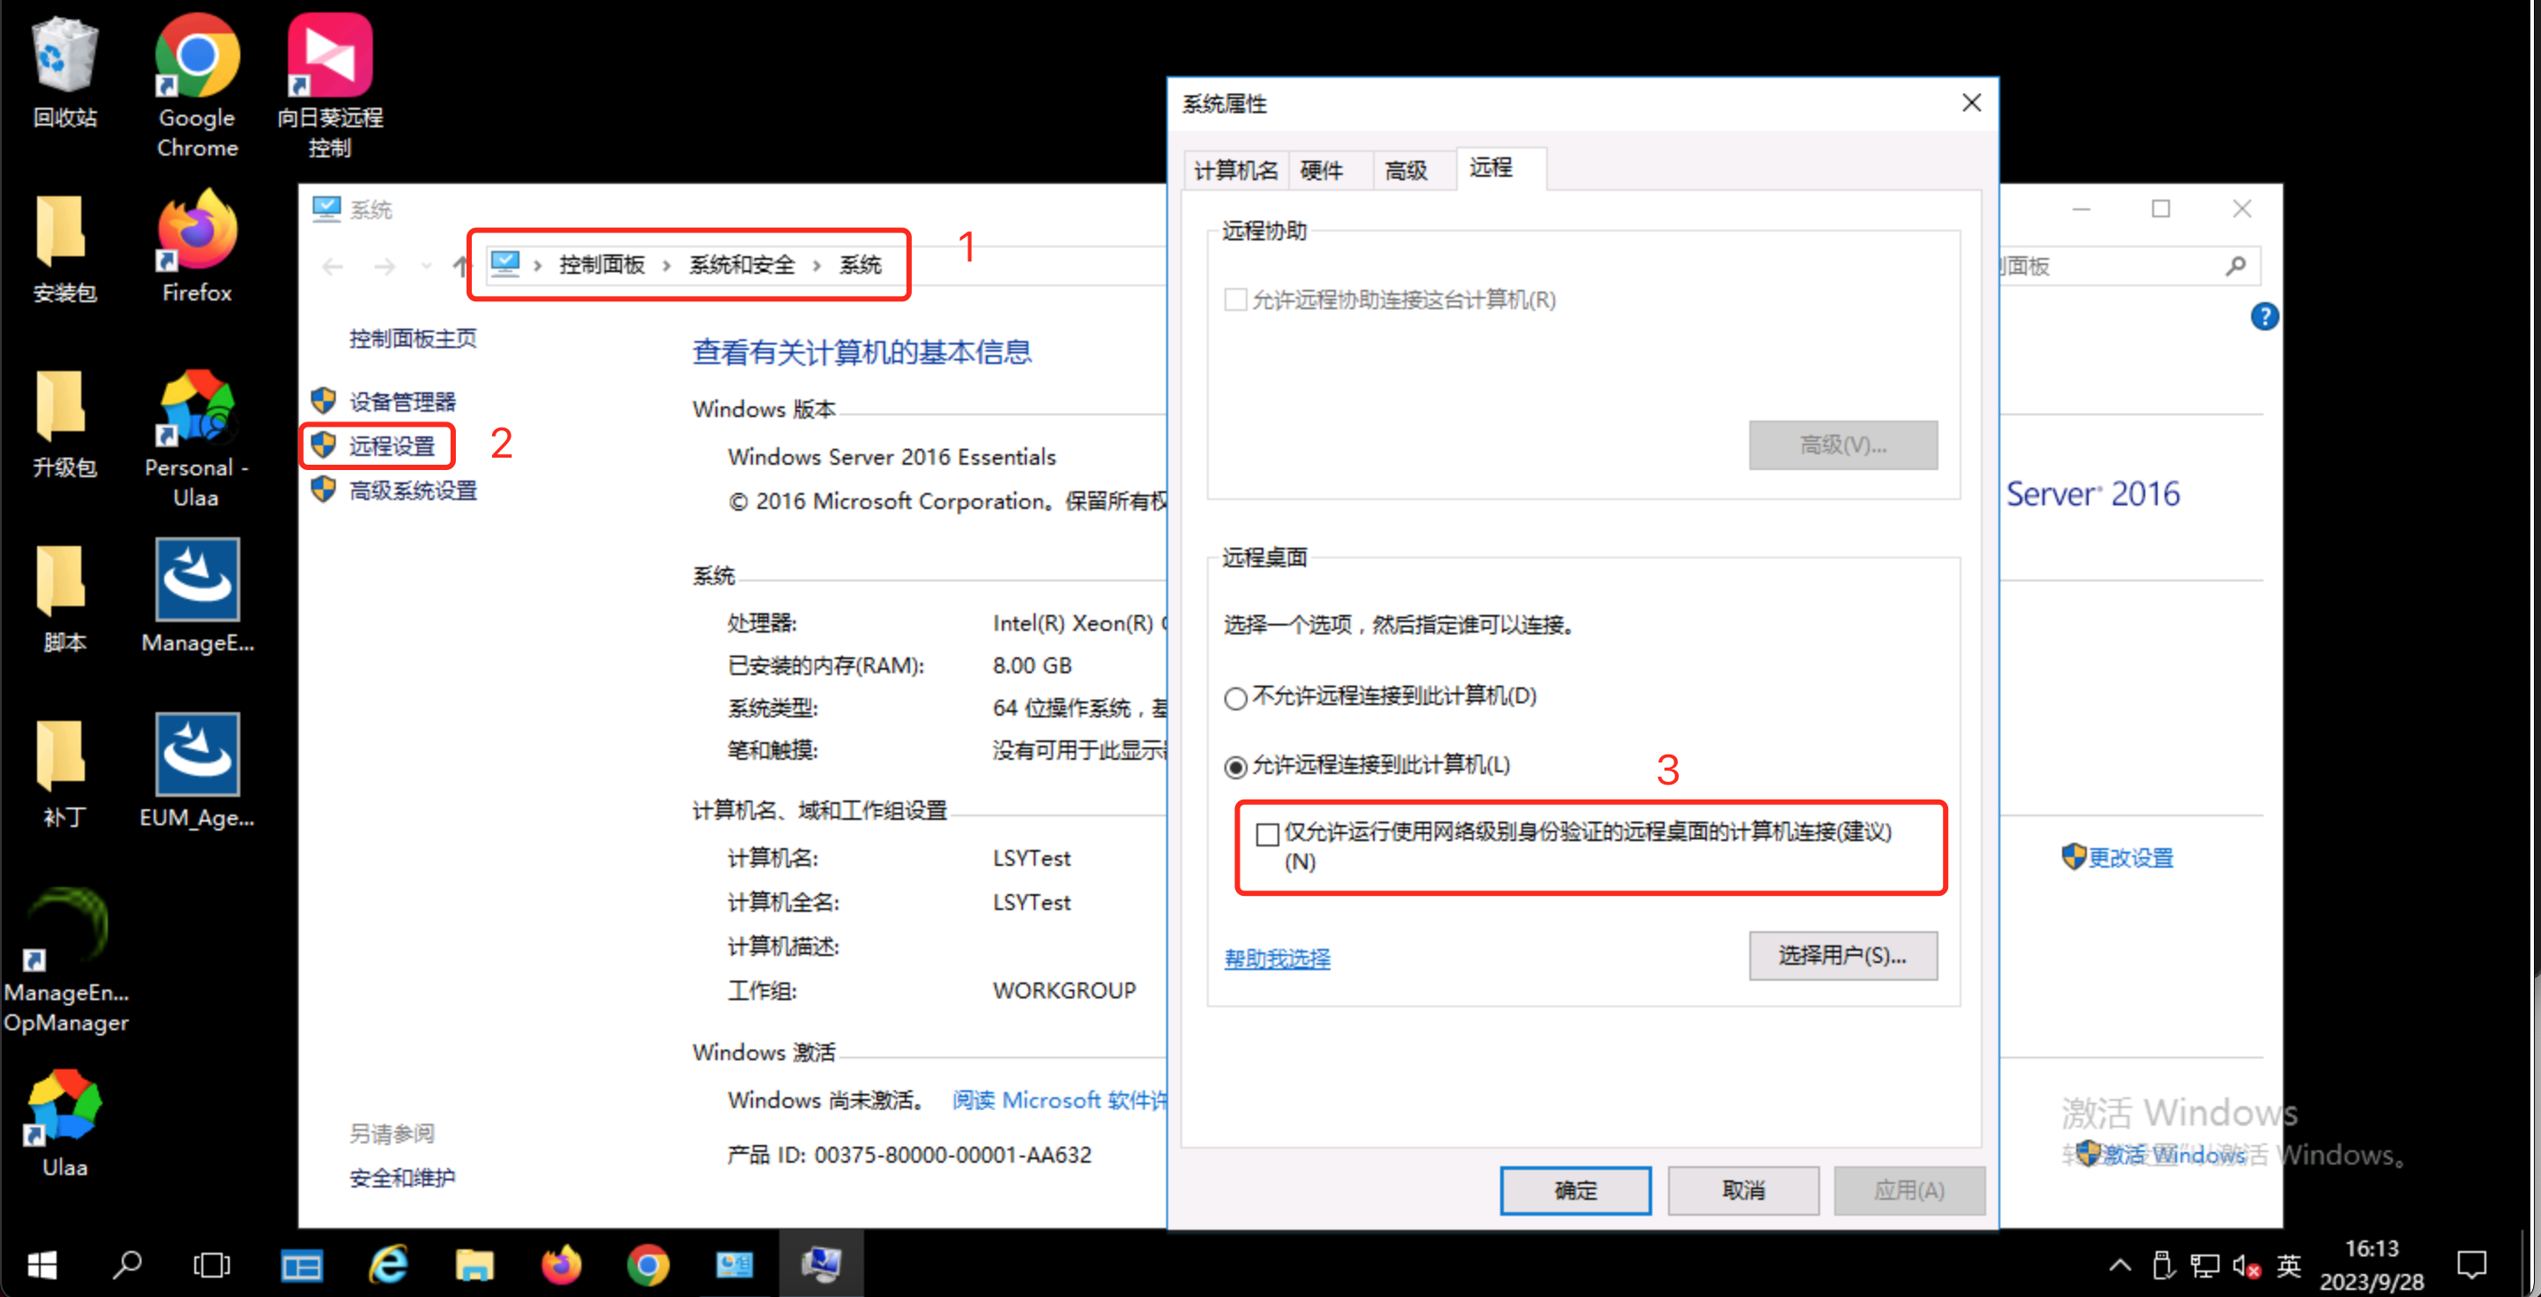Image resolution: width=2541 pixels, height=1297 pixels.
Task: Open Server Manager from the taskbar
Action: coord(301,1264)
